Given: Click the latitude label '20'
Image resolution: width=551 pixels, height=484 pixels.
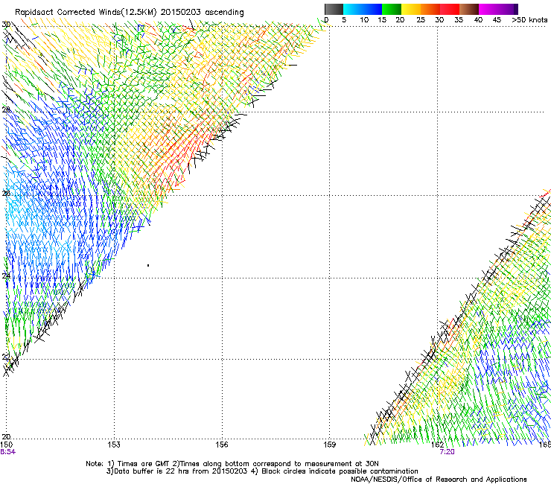Looking at the screenshot, I should (6, 436).
